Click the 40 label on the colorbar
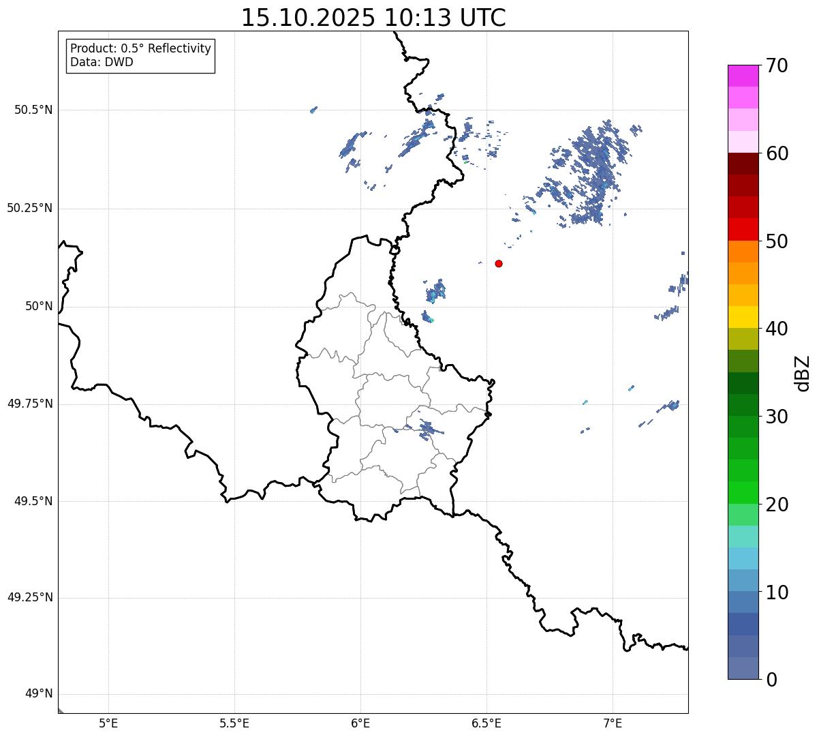The height and width of the screenshot is (737, 819). click(777, 329)
